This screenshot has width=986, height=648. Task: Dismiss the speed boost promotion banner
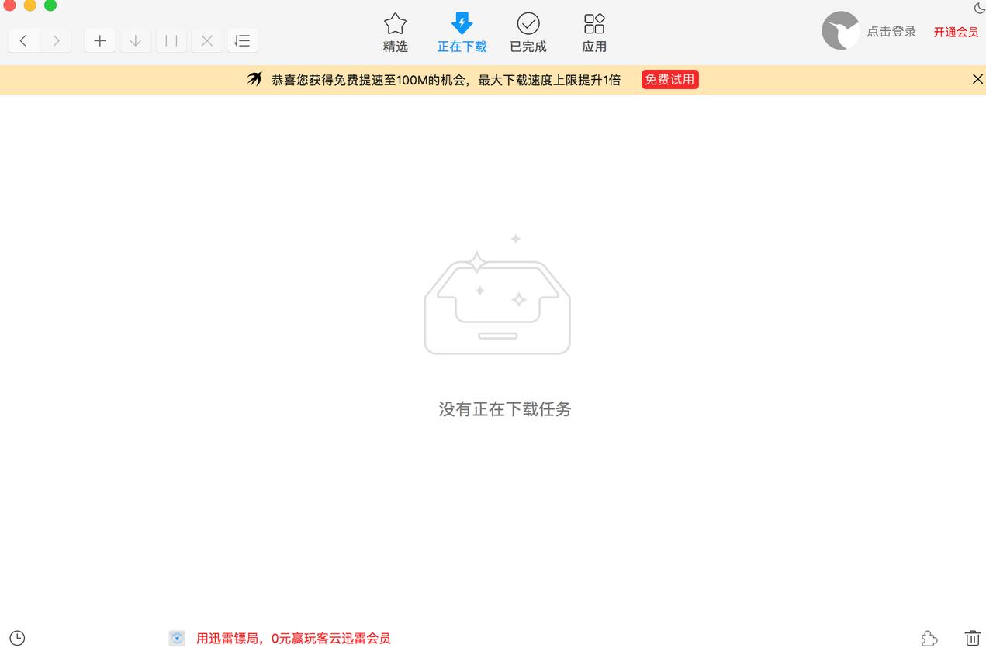coord(977,79)
